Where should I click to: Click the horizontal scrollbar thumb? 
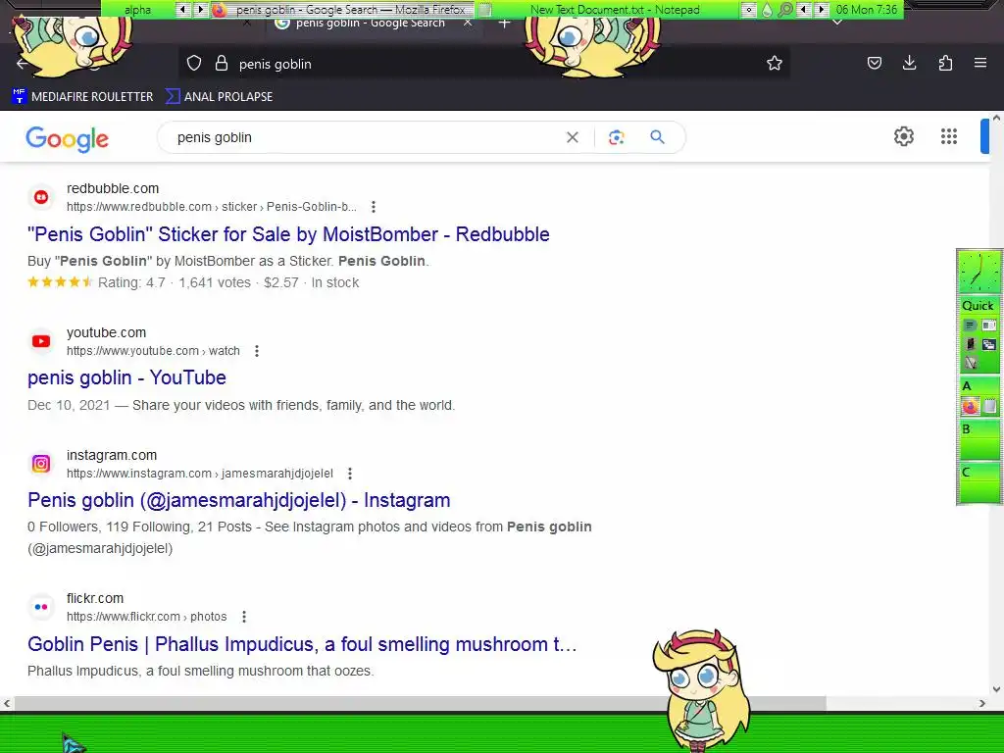[420, 703]
